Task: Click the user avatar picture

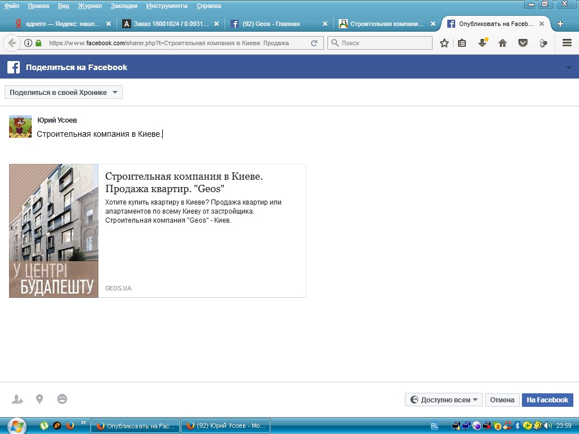Action: pos(20,127)
